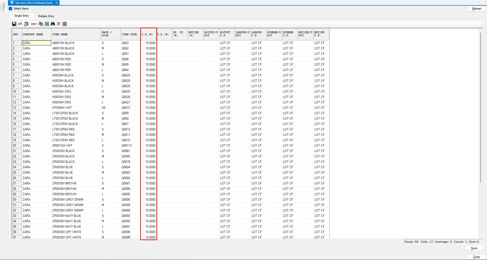The height and width of the screenshot is (260, 487).
Task: Close the Set Item Wise Defaults tab
Action: coord(57,3)
